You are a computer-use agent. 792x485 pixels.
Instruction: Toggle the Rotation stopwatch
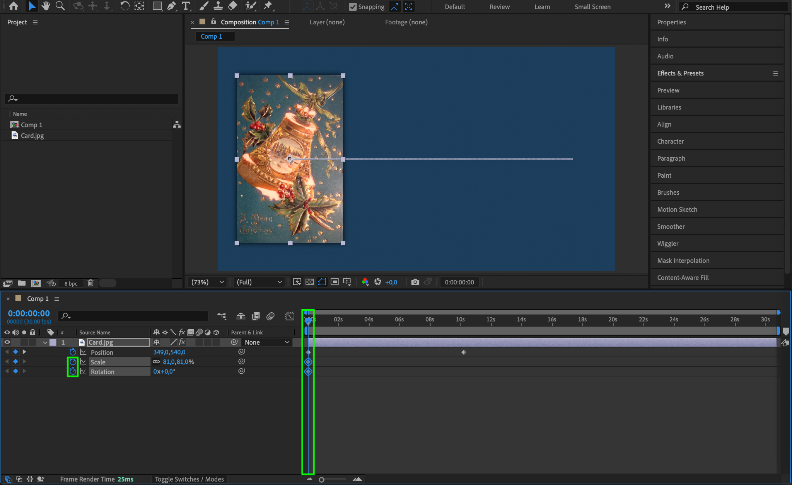point(73,371)
